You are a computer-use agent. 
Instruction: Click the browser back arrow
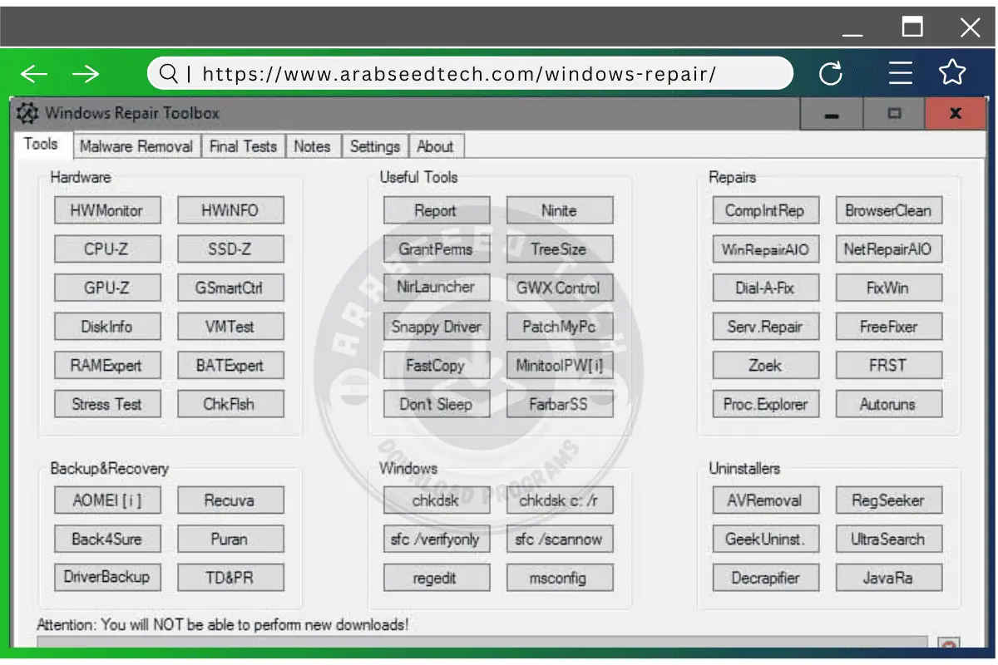[34, 74]
